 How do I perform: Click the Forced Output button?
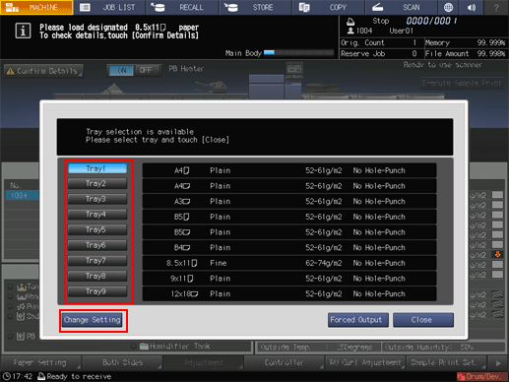coord(358,320)
